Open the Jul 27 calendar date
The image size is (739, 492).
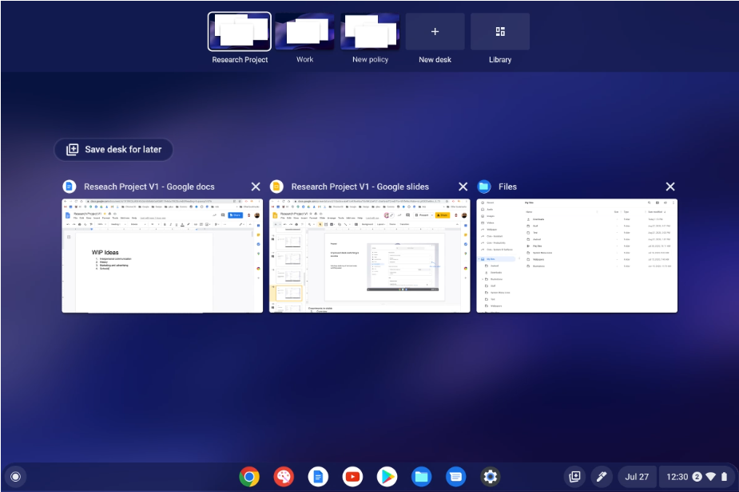pyautogui.click(x=637, y=477)
